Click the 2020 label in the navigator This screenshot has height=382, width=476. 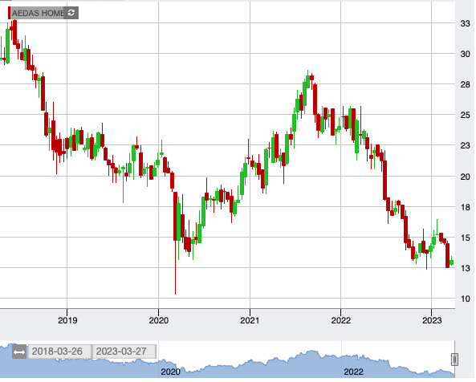point(171,372)
